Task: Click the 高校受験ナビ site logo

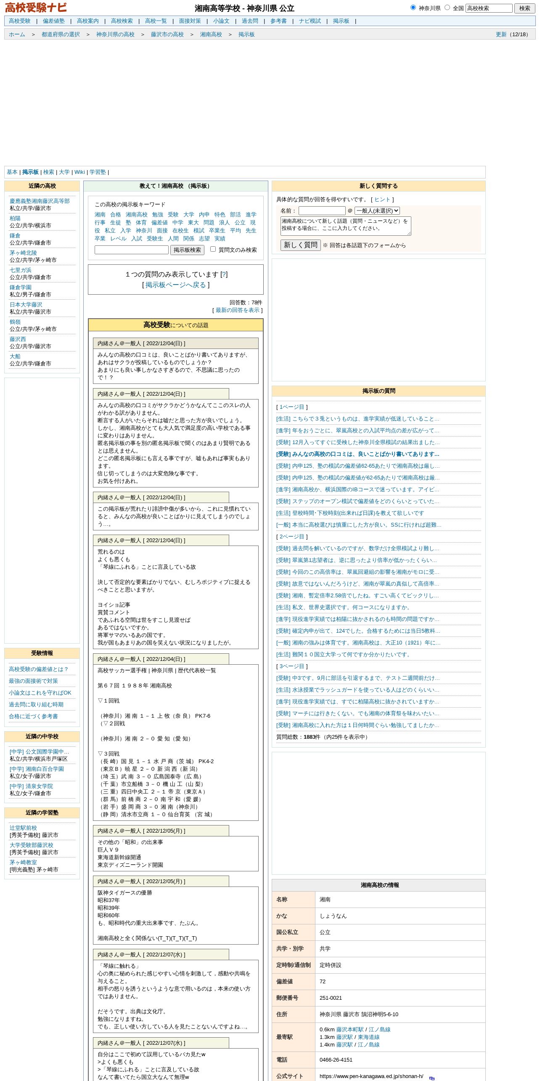Action: [36, 8]
